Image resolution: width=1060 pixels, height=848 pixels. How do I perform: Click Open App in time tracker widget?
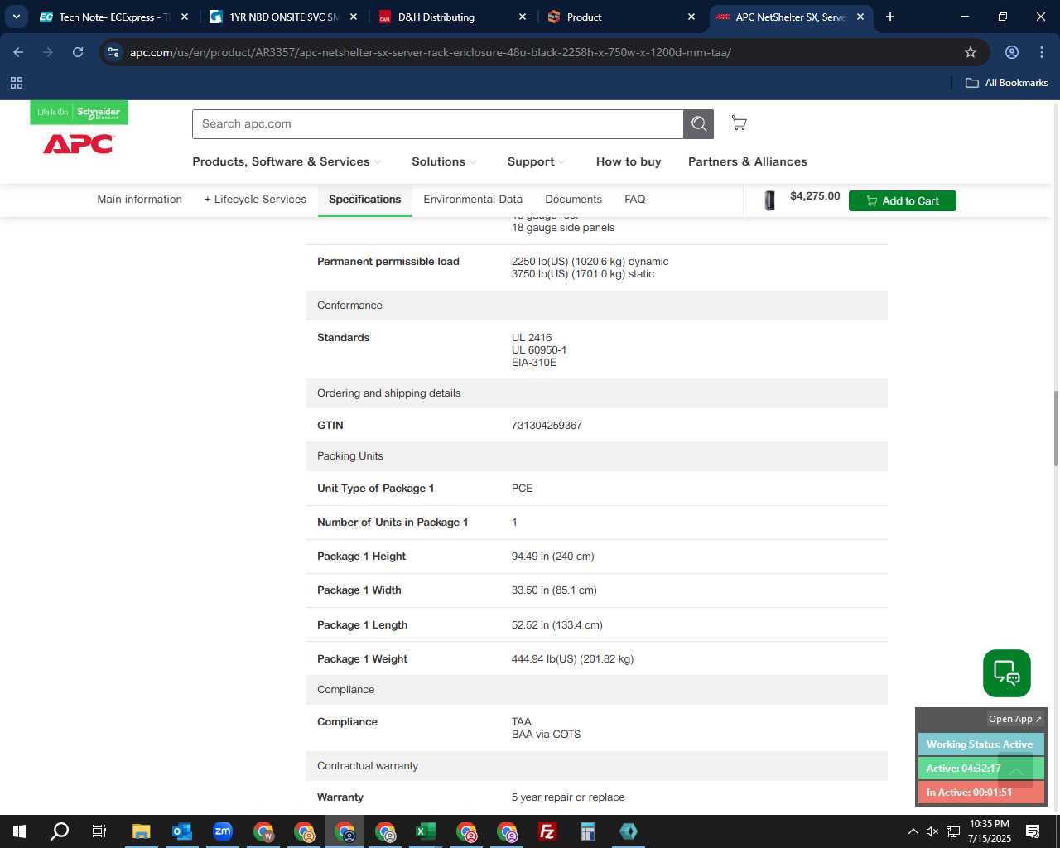click(x=1015, y=719)
